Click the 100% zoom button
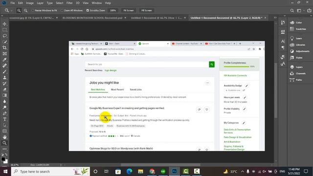Screen dimensions: 313x176 click(113, 10)
